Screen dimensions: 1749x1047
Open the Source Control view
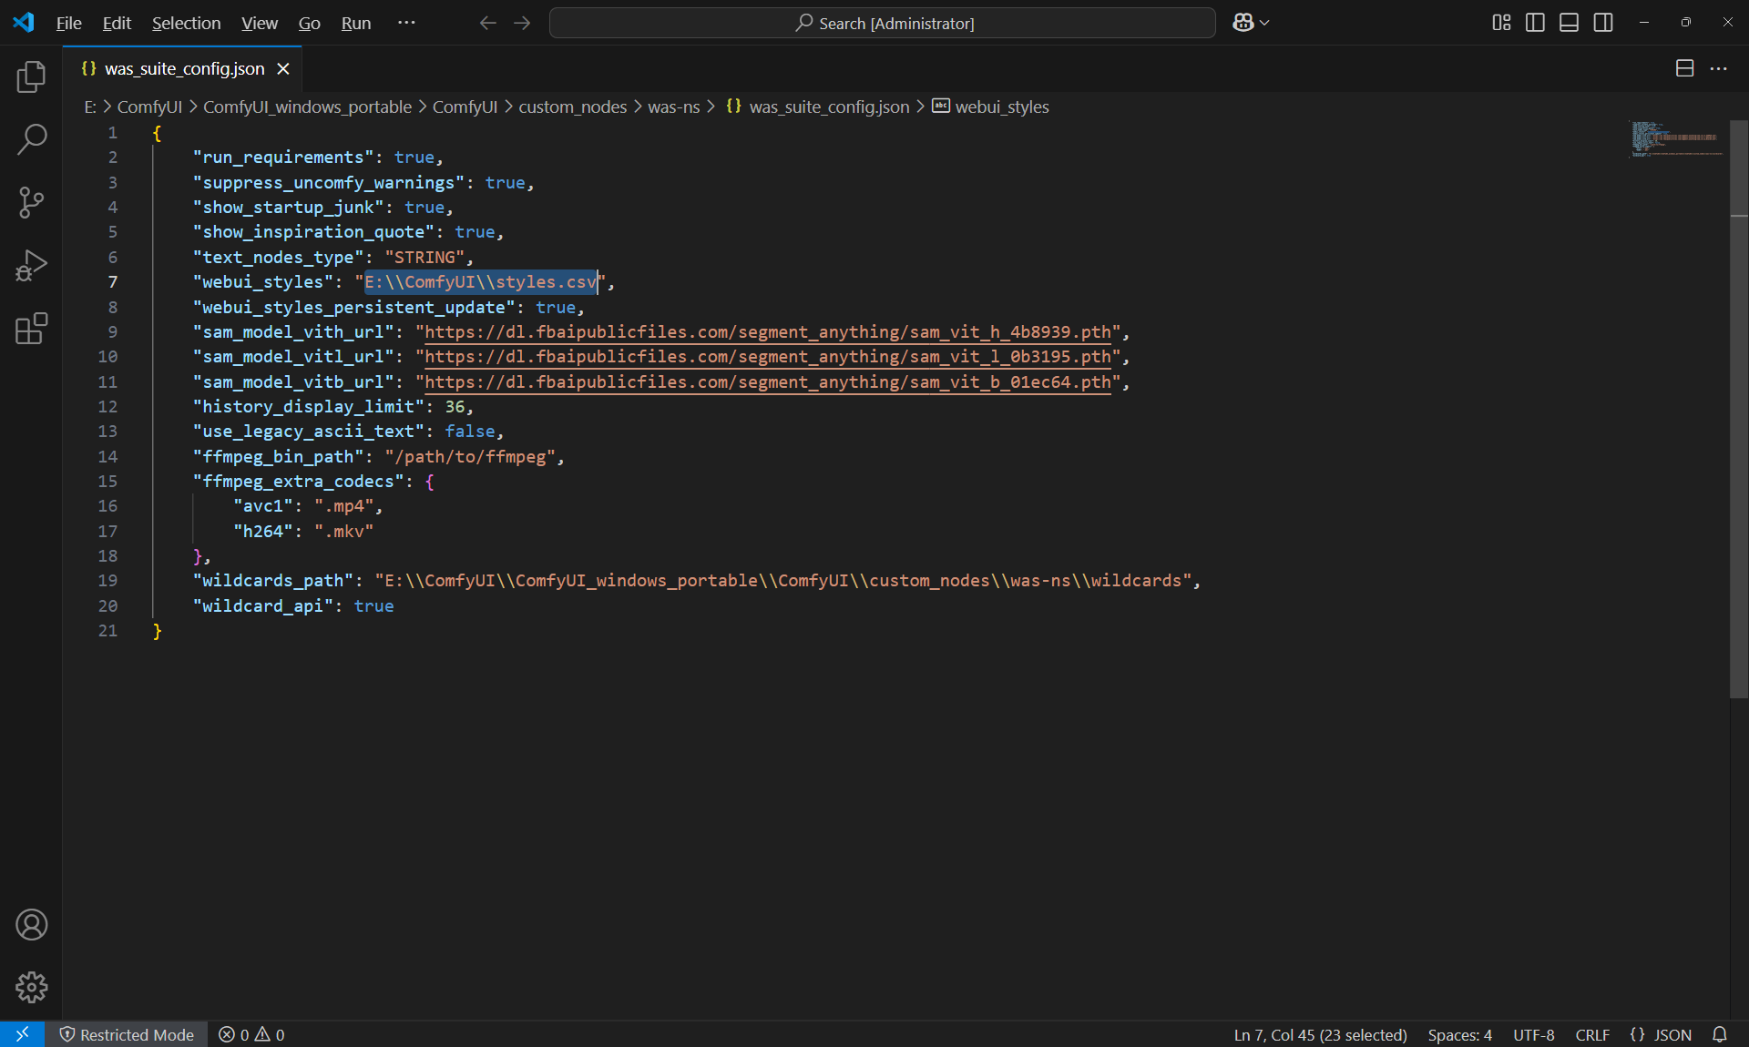(31, 202)
